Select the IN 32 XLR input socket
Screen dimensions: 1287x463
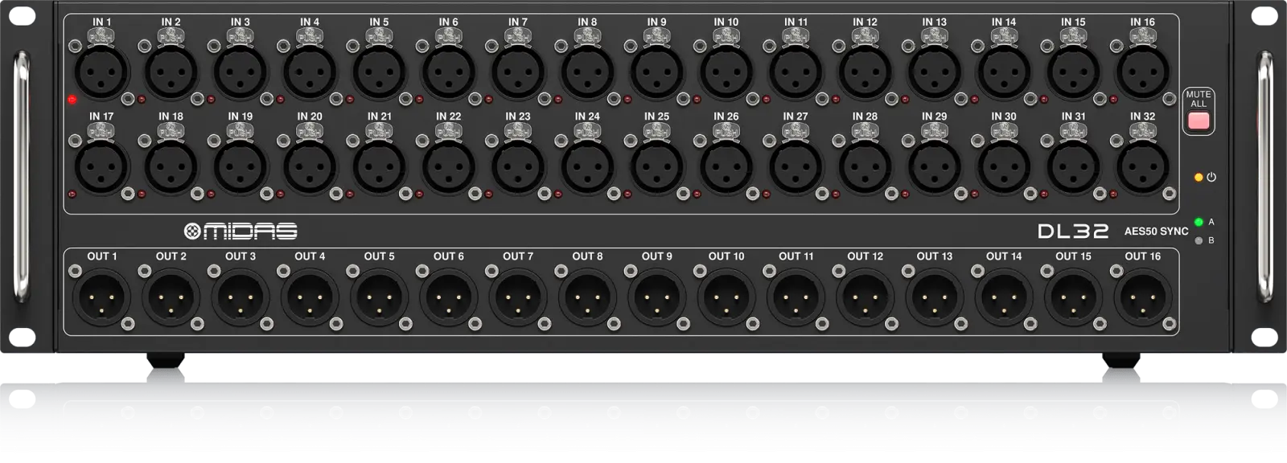click(x=1142, y=166)
